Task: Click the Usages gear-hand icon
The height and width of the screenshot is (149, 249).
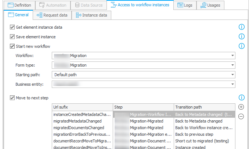Action: (203, 5)
